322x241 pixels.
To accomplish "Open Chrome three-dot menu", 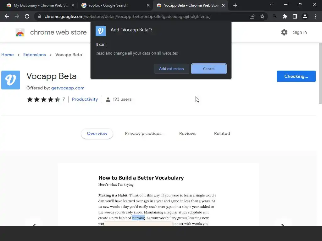I will click(x=315, y=16).
